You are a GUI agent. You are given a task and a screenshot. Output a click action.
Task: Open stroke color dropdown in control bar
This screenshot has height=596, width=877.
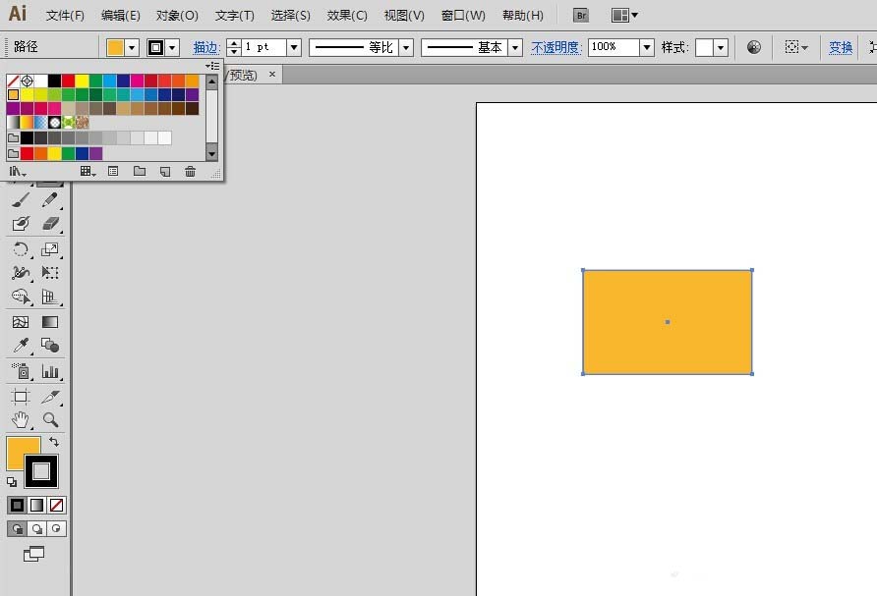click(172, 47)
